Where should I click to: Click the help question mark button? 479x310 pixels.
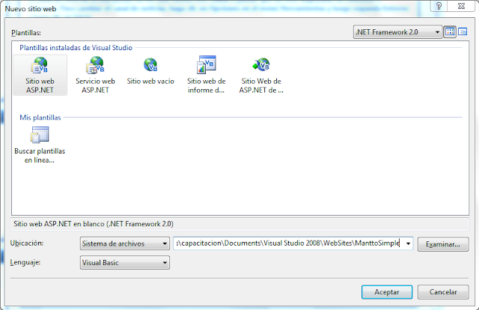[x=439, y=6]
